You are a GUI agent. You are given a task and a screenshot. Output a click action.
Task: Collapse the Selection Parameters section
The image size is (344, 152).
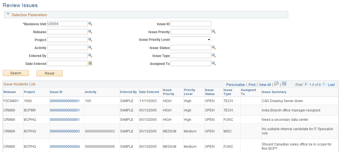(x=8, y=14)
